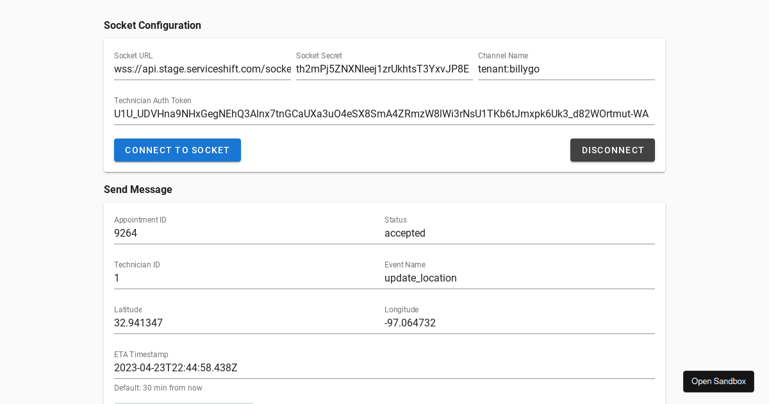This screenshot has height=404, width=769.
Task: Focus the Socket URL input field
Action: (202, 69)
